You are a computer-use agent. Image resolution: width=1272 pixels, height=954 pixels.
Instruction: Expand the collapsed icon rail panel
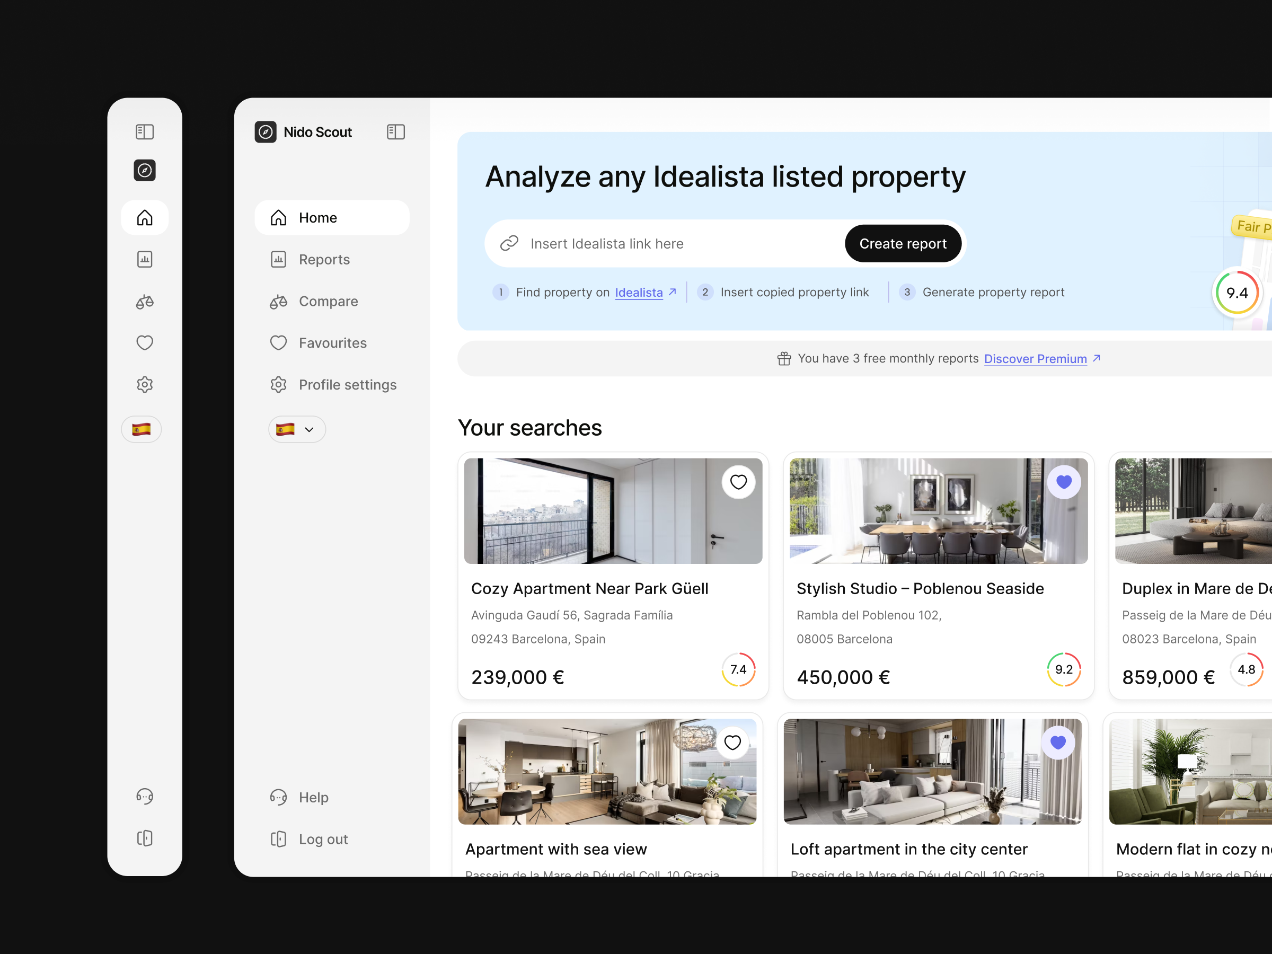144,131
